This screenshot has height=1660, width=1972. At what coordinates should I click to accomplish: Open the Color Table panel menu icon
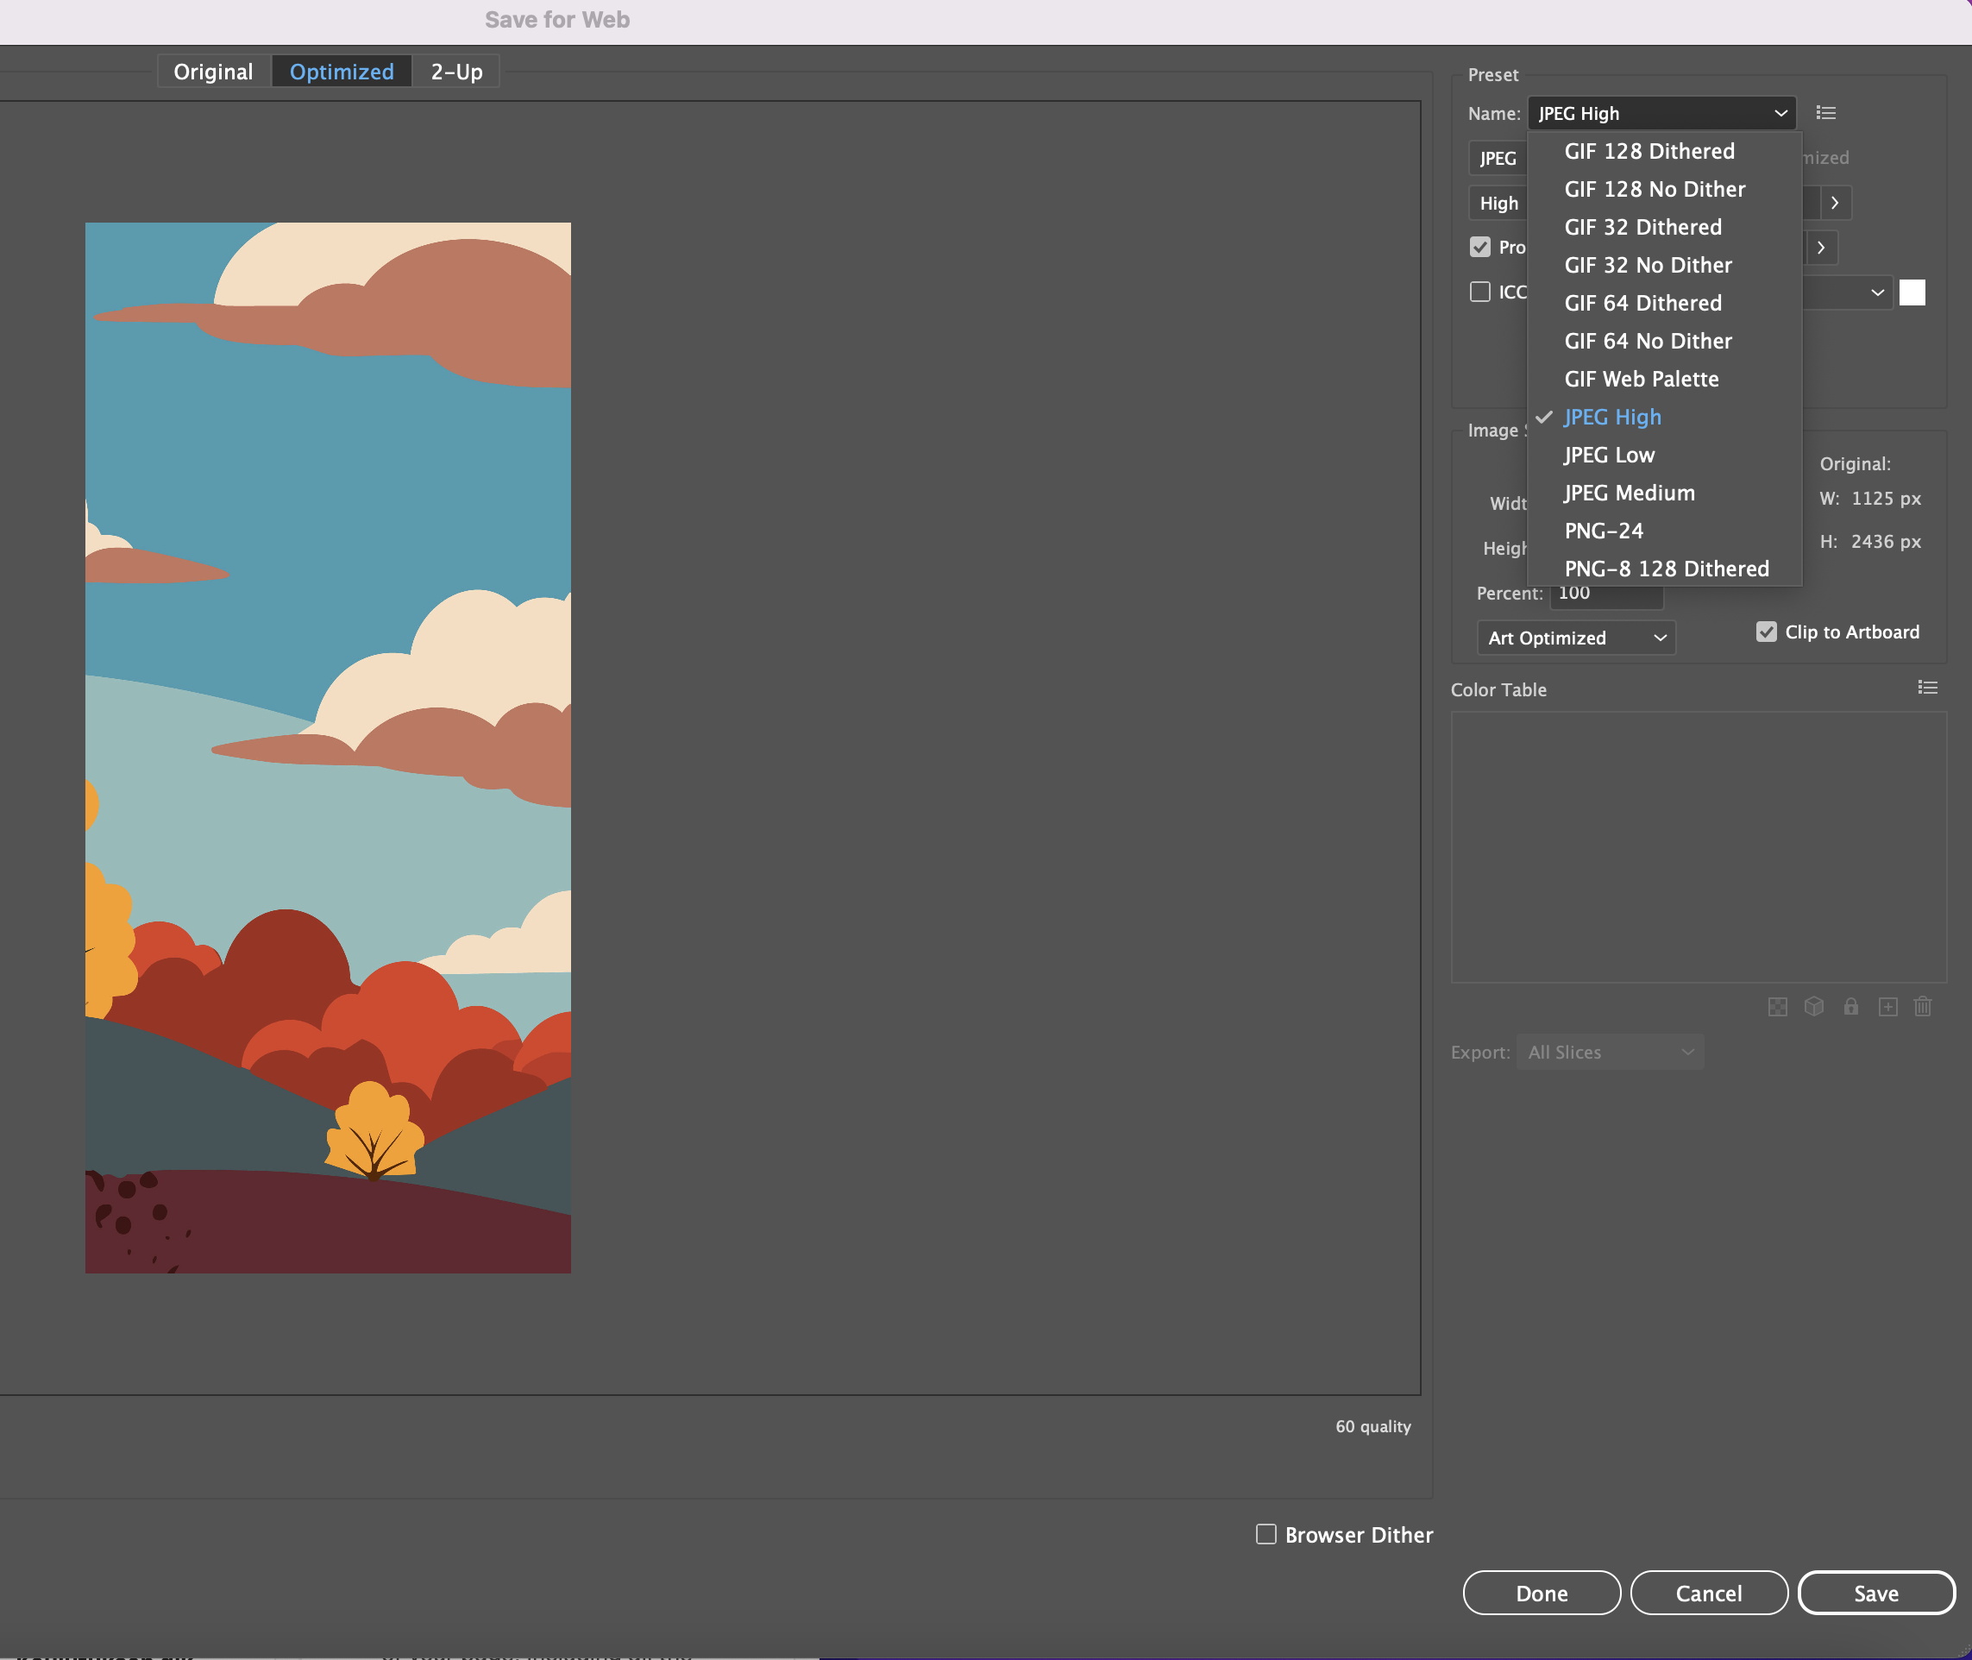pyautogui.click(x=1927, y=688)
